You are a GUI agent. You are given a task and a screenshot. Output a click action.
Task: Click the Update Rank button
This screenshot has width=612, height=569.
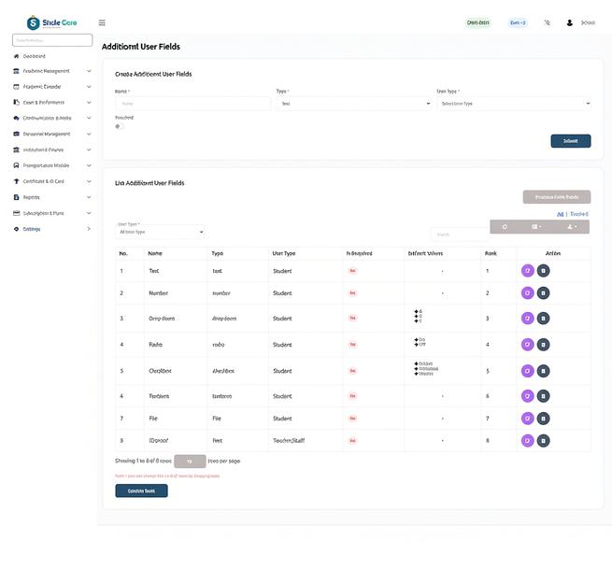coord(141,491)
